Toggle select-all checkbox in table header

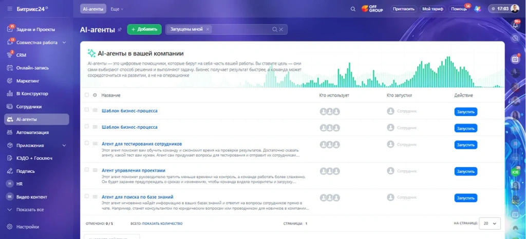click(x=87, y=95)
